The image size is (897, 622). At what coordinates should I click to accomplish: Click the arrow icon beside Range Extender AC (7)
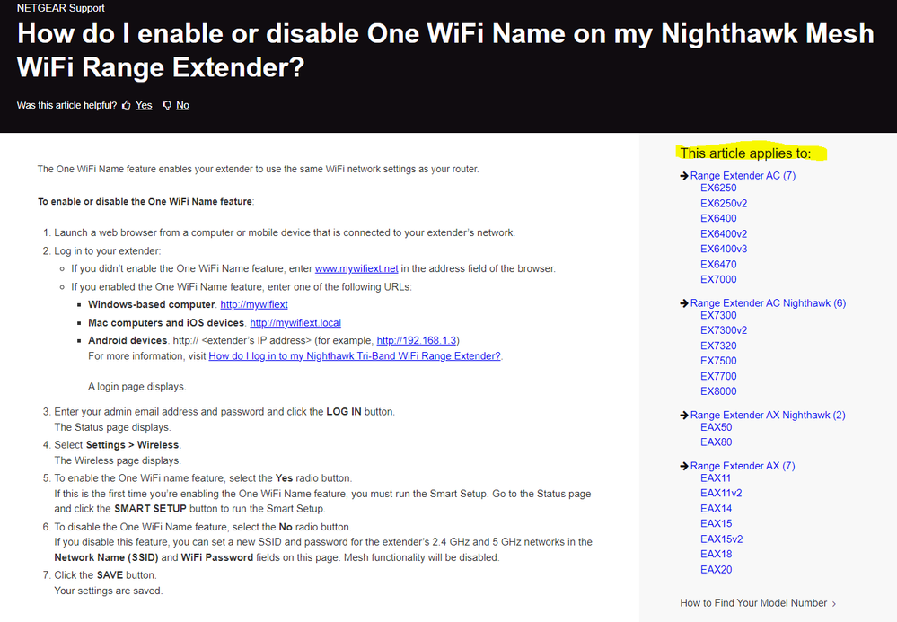coord(684,176)
